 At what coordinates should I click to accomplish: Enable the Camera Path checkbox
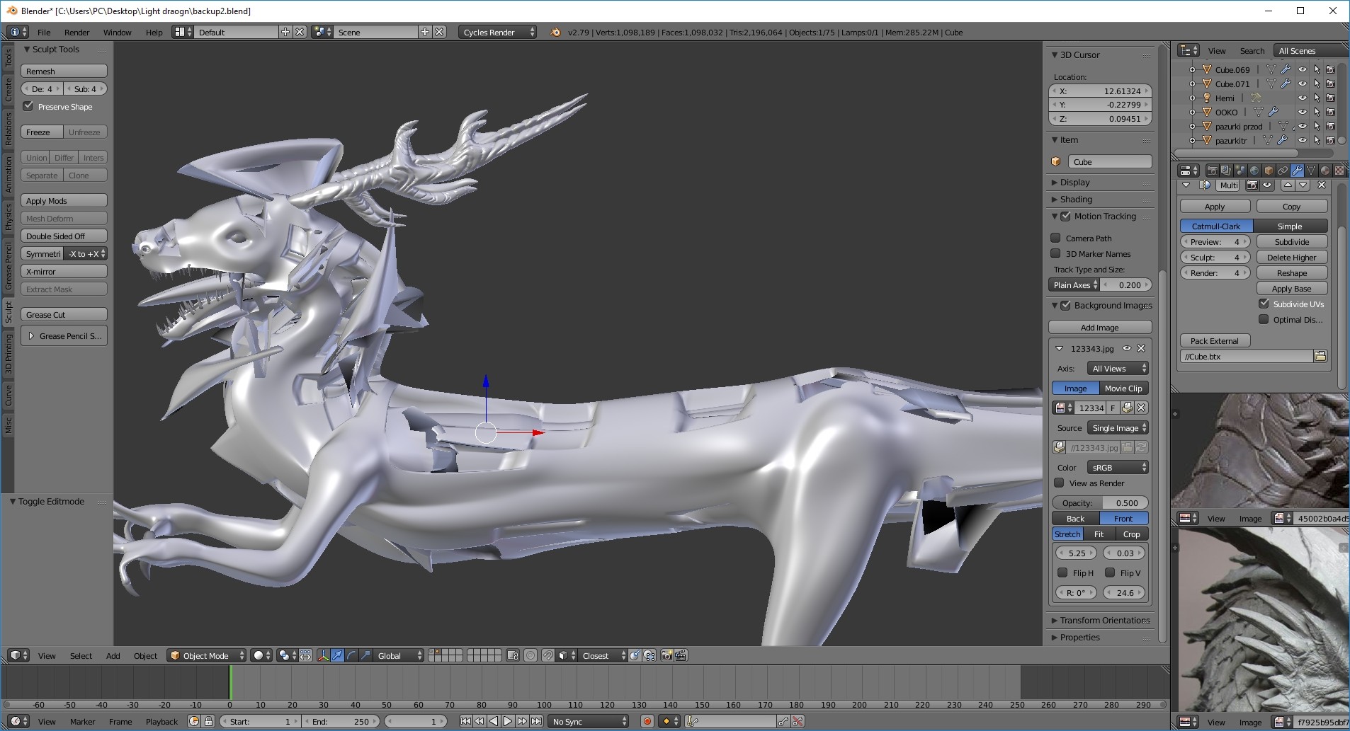pyautogui.click(x=1055, y=238)
